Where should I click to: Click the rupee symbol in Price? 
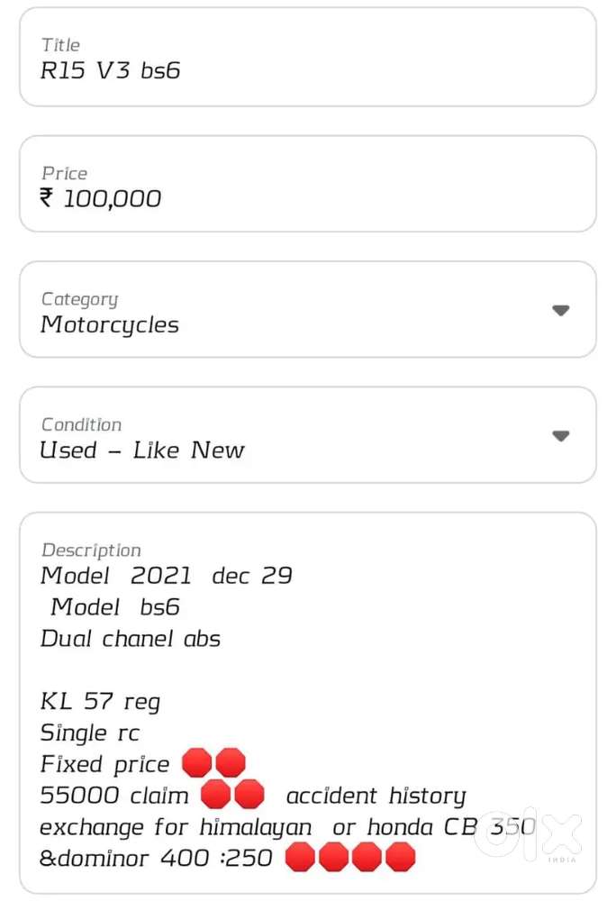click(48, 198)
